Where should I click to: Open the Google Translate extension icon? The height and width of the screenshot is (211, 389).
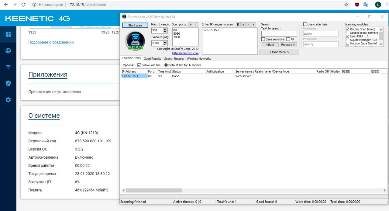366,5
